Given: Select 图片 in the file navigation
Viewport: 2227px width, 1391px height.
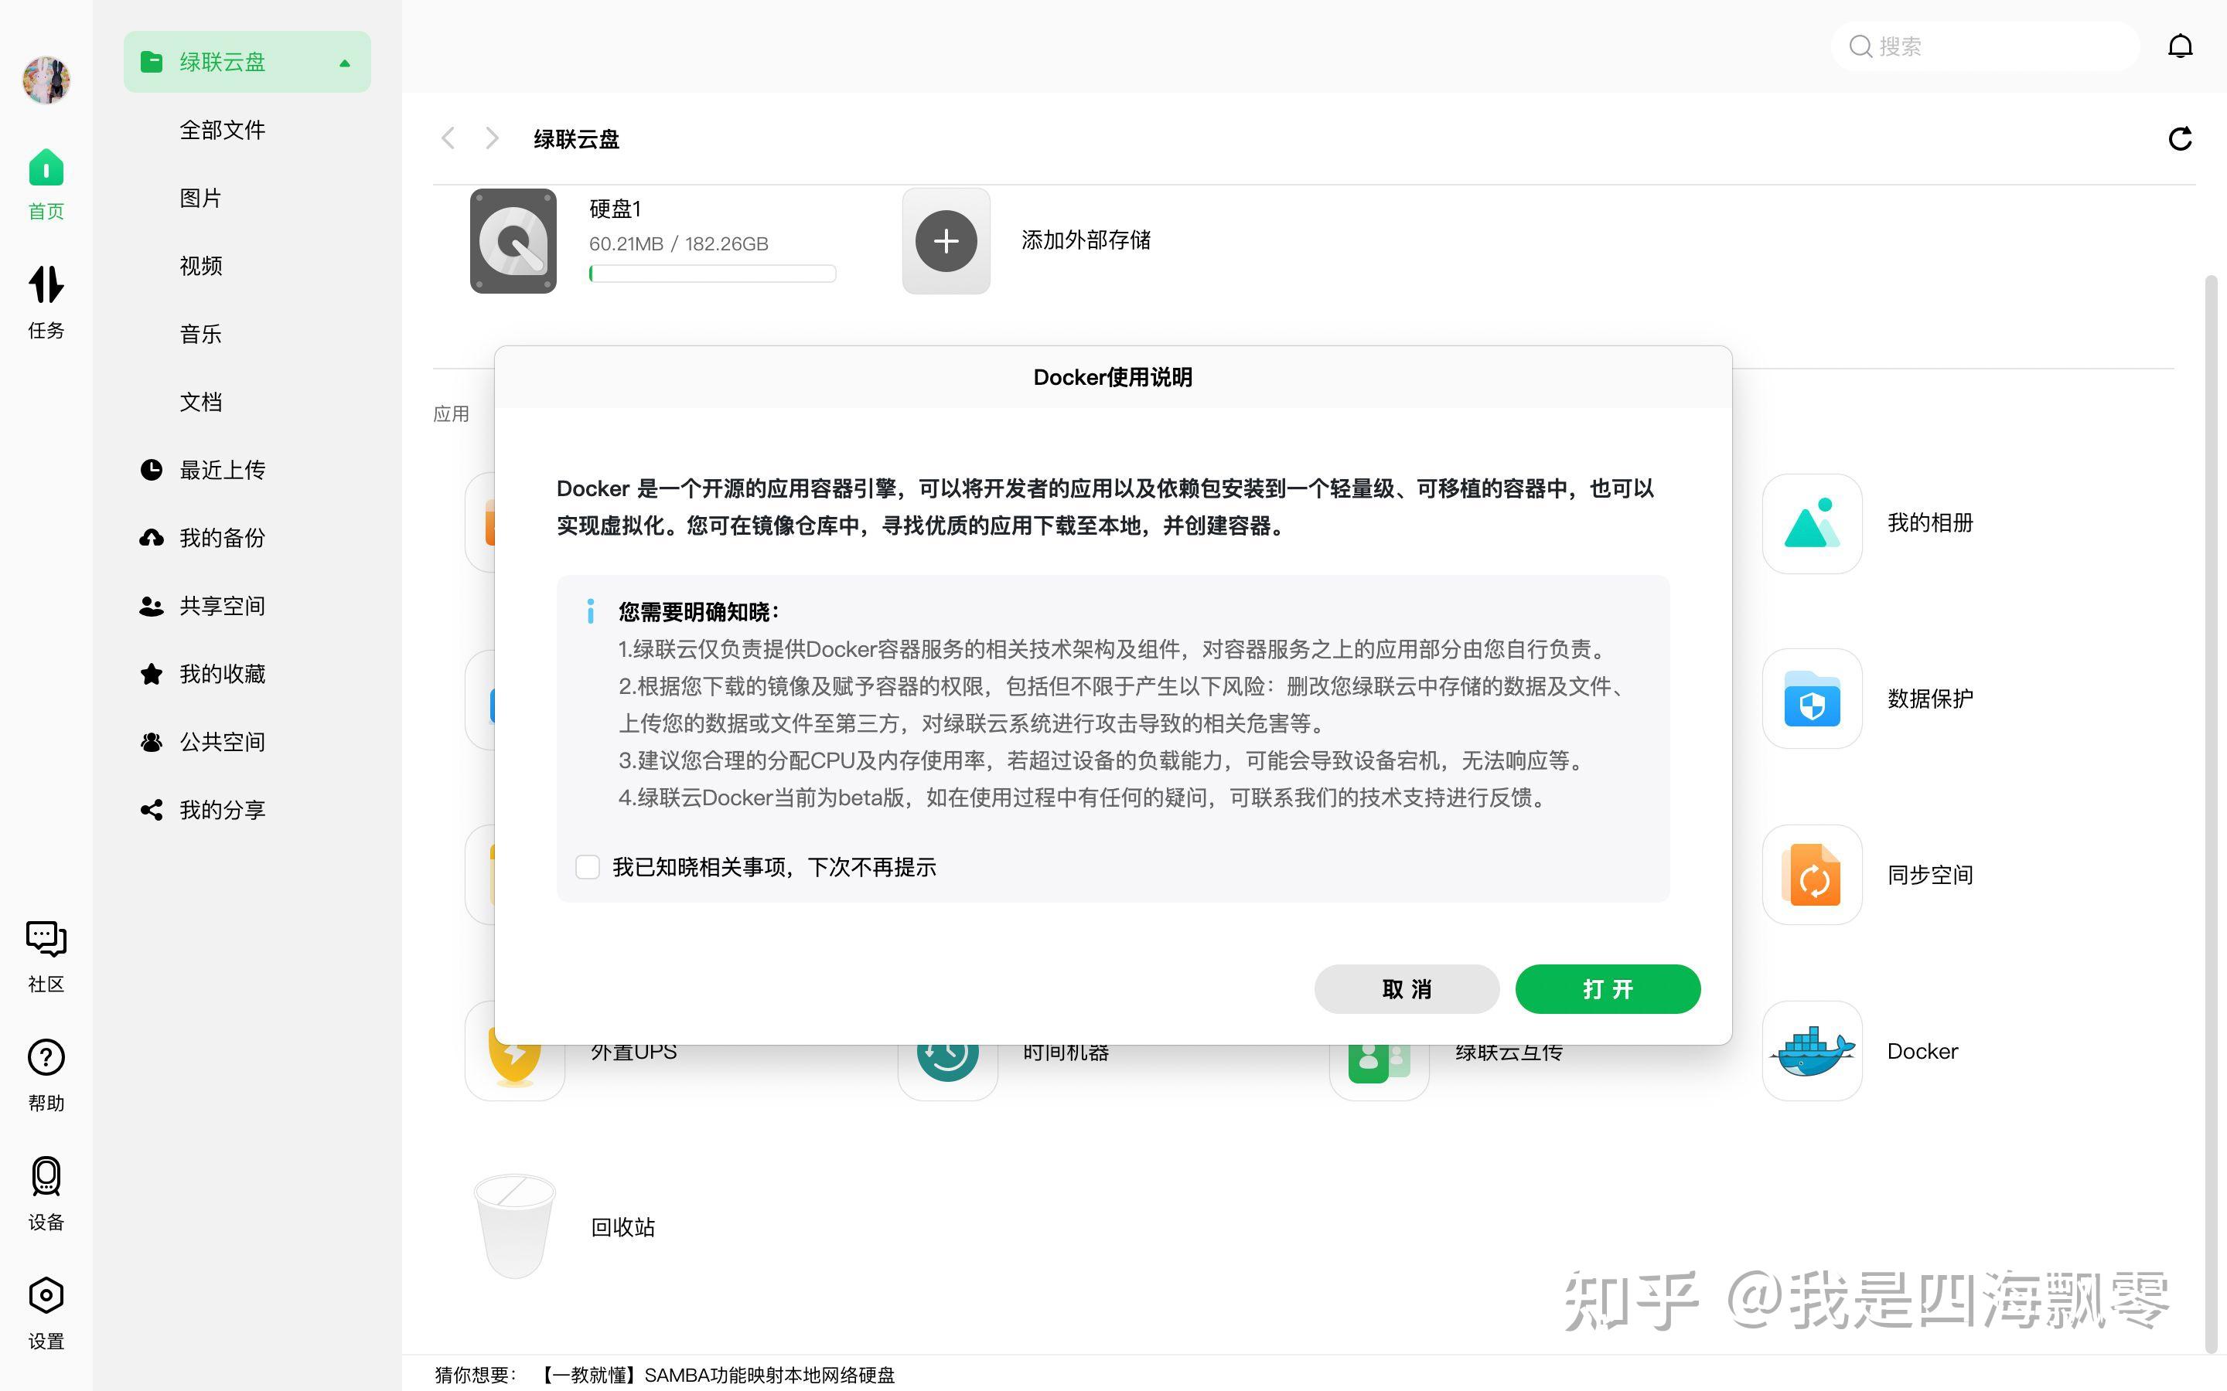Looking at the screenshot, I should click(200, 198).
